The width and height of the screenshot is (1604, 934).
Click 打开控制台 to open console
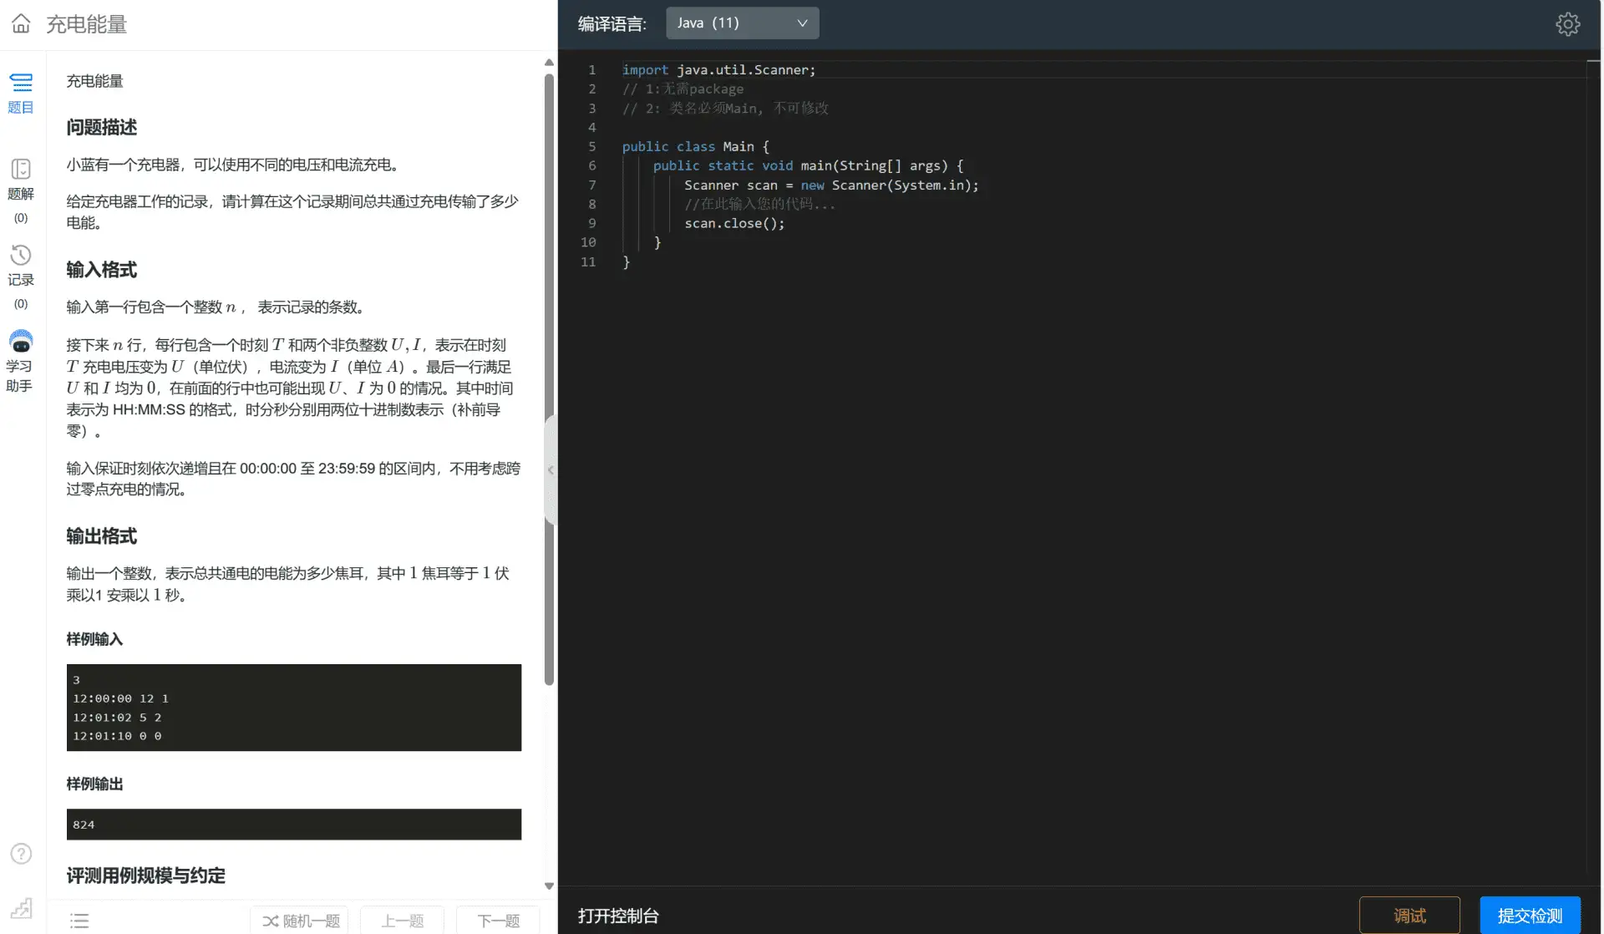(x=618, y=916)
